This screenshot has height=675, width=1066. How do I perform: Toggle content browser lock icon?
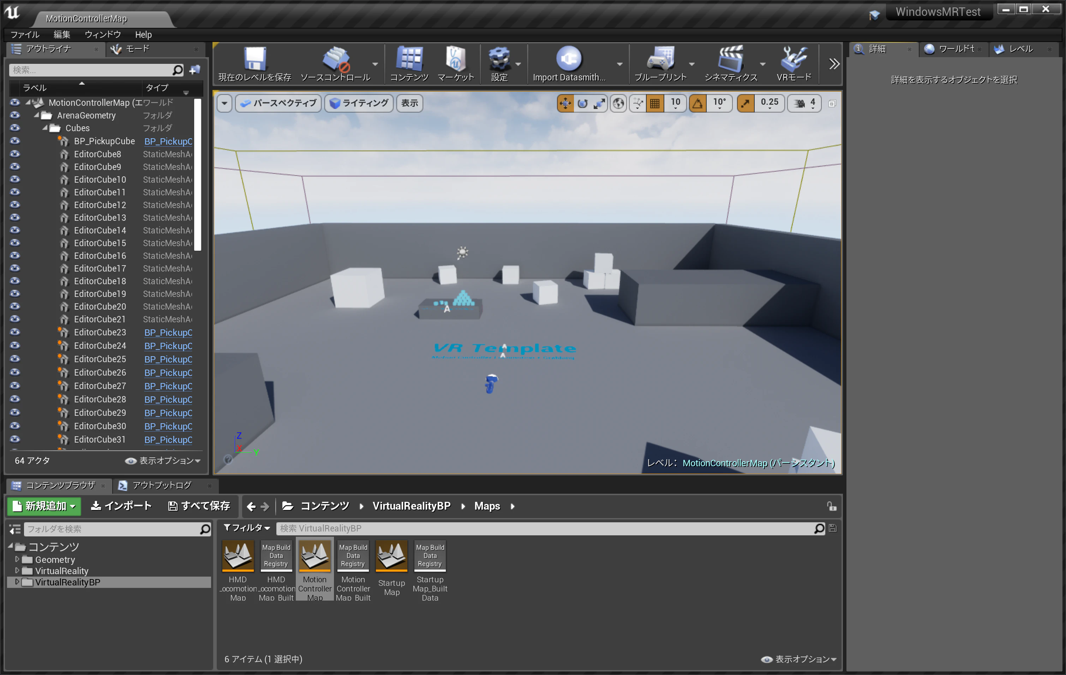[831, 506]
